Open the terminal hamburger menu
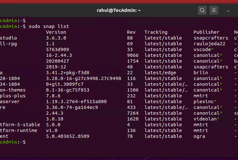Screen dimensions: 238x160 (x=214, y=10)
